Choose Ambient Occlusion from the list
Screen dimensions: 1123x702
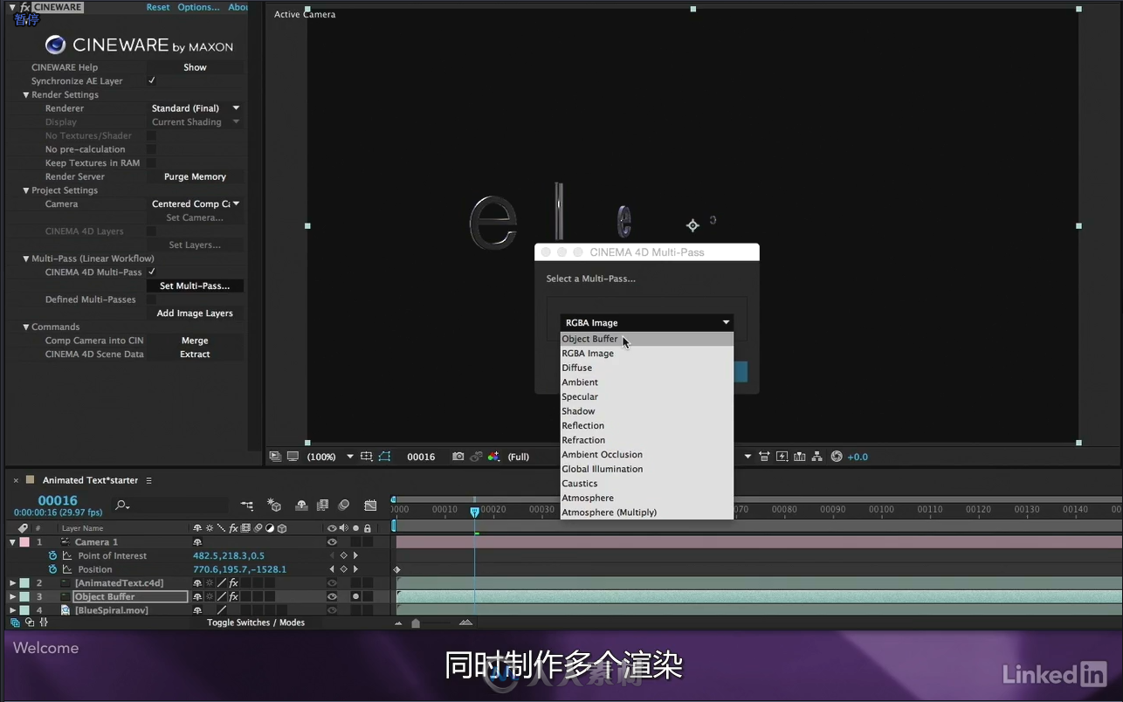coord(647,454)
